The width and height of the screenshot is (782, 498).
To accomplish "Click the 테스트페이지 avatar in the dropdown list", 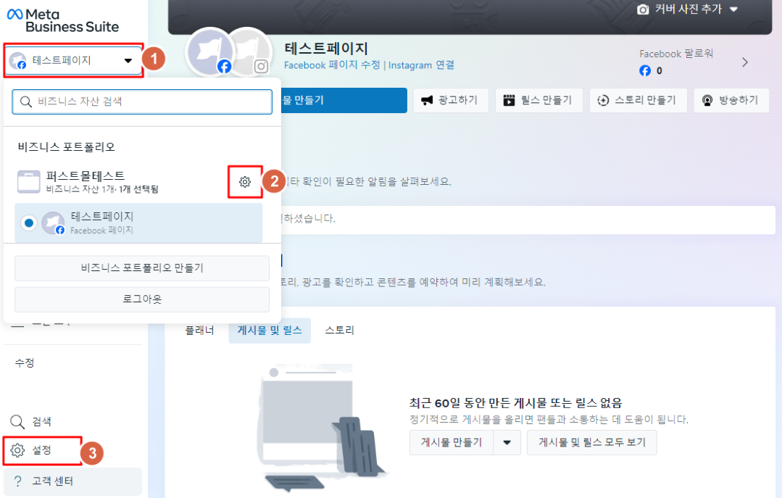I will 54,223.
